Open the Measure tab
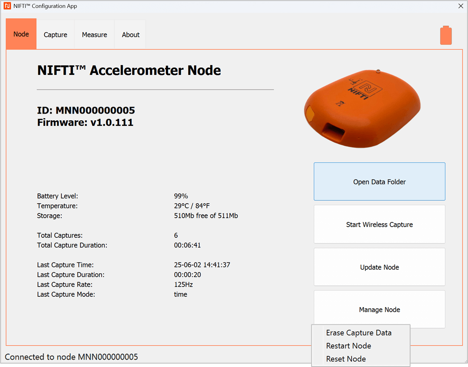 coord(94,34)
